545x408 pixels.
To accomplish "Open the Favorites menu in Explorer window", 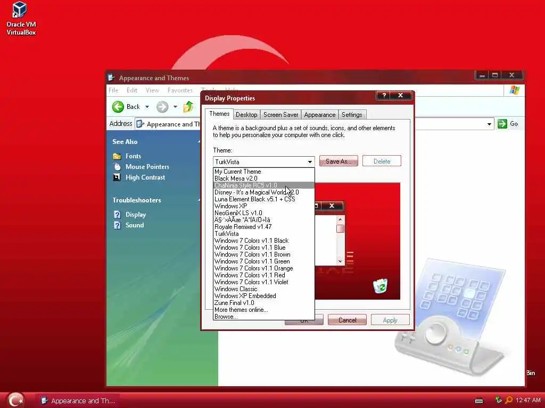I will tap(180, 90).
